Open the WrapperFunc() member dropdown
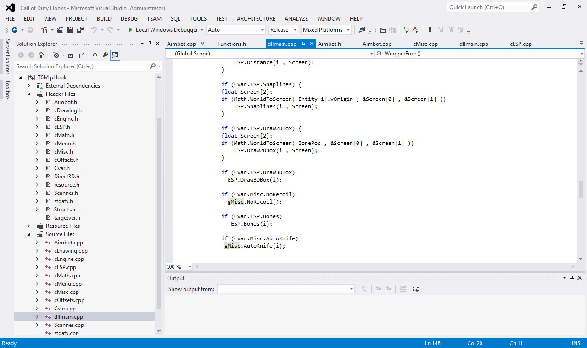The height and width of the screenshot is (348, 587). 480,54
